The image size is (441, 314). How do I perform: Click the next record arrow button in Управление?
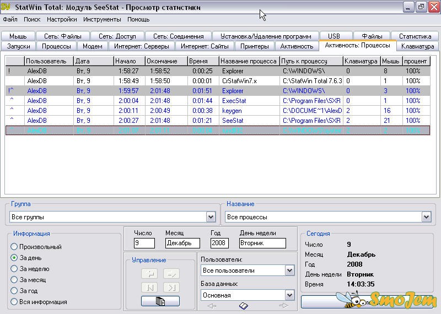click(x=171, y=274)
